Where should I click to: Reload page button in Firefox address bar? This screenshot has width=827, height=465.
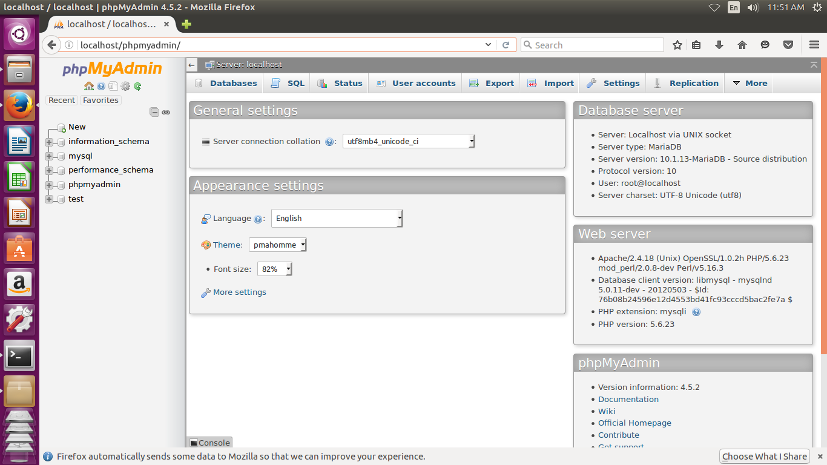[x=506, y=45]
